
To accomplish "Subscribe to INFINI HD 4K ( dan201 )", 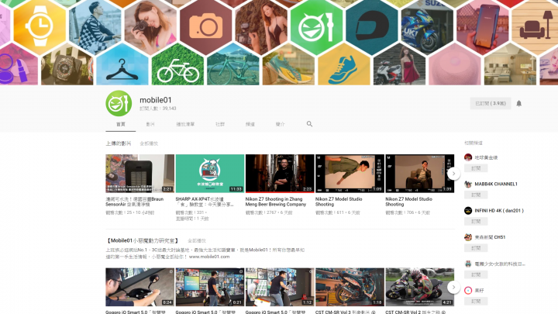I will (x=476, y=222).
